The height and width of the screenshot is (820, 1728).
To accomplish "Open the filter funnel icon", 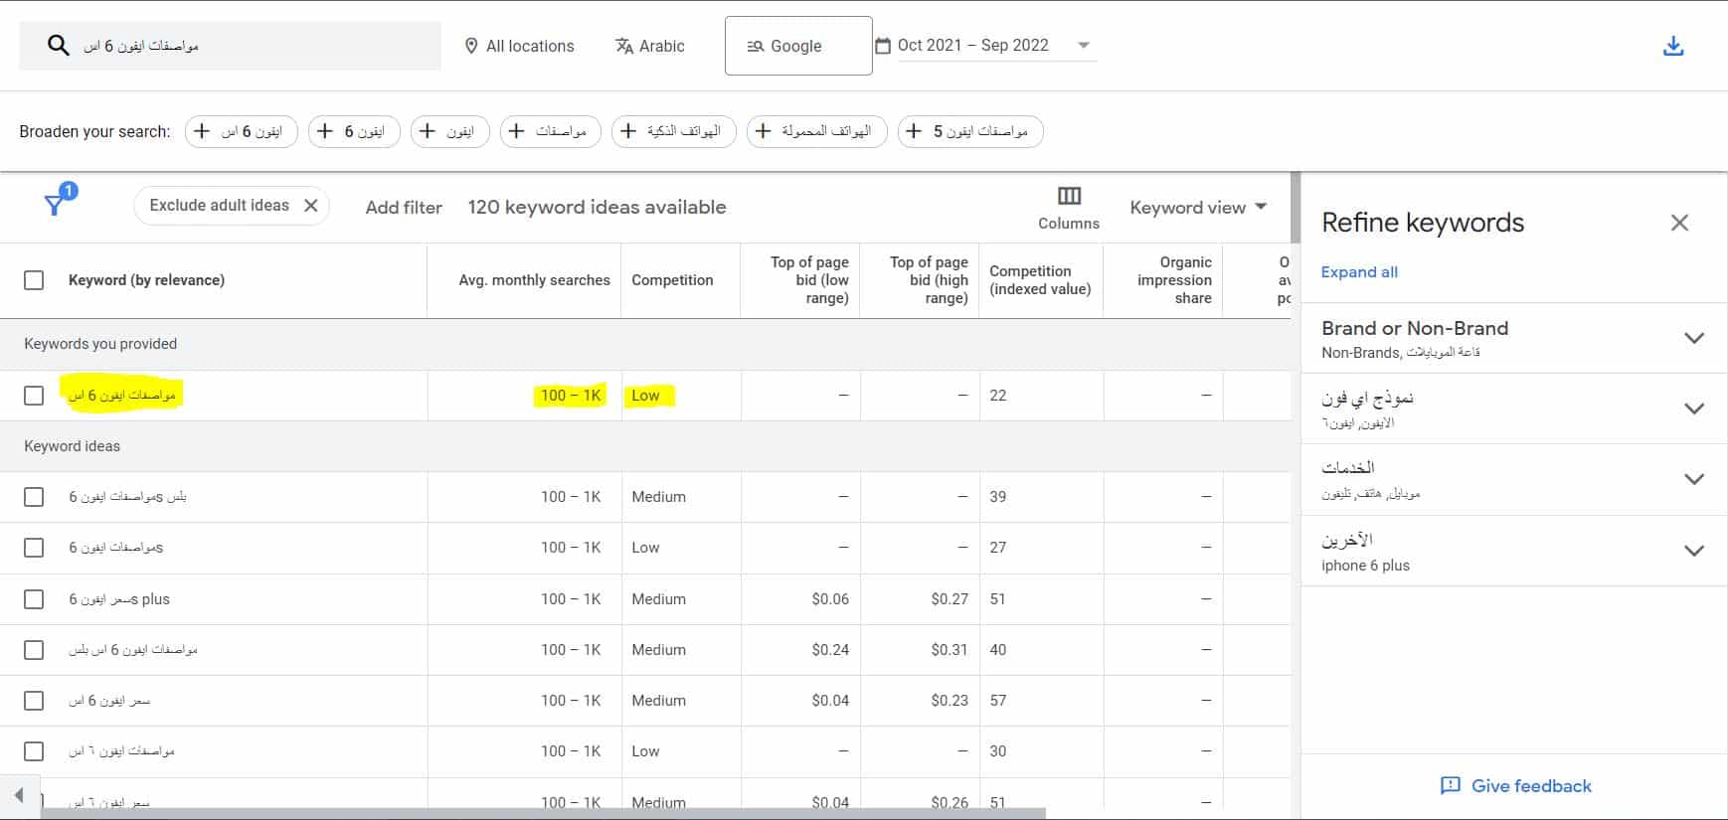I will 56,205.
